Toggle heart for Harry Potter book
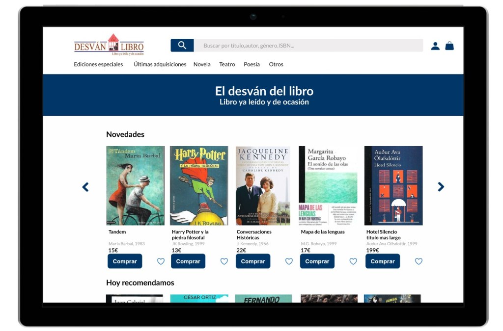 click(x=224, y=261)
